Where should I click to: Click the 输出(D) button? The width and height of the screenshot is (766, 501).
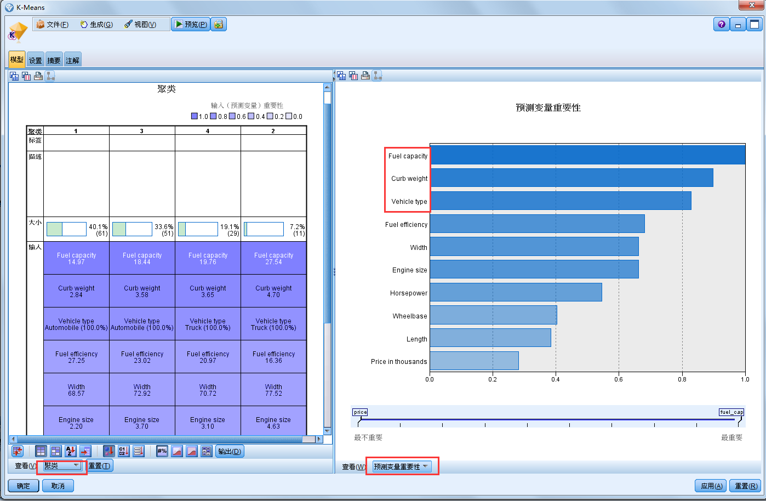coord(230,451)
